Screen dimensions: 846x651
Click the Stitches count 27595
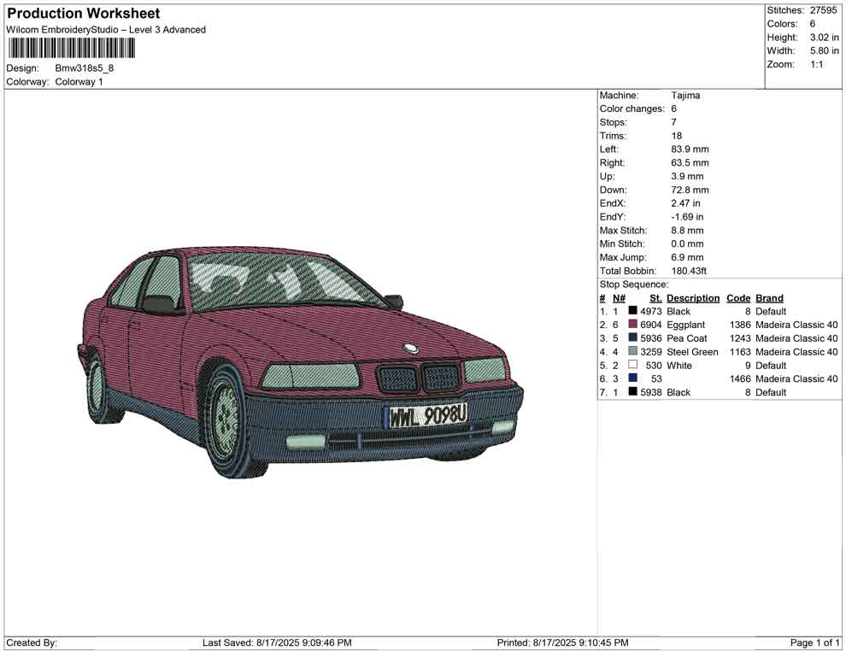click(822, 10)
